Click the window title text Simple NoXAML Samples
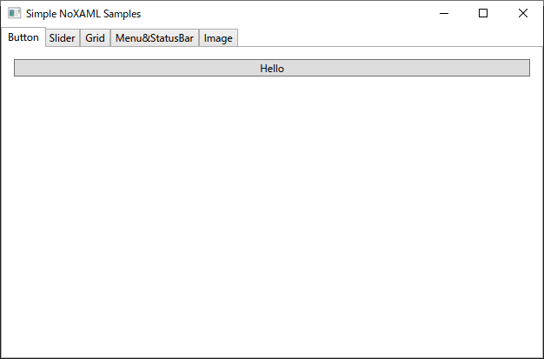Viewport: 544px width, 359px height. pos(83,14)
